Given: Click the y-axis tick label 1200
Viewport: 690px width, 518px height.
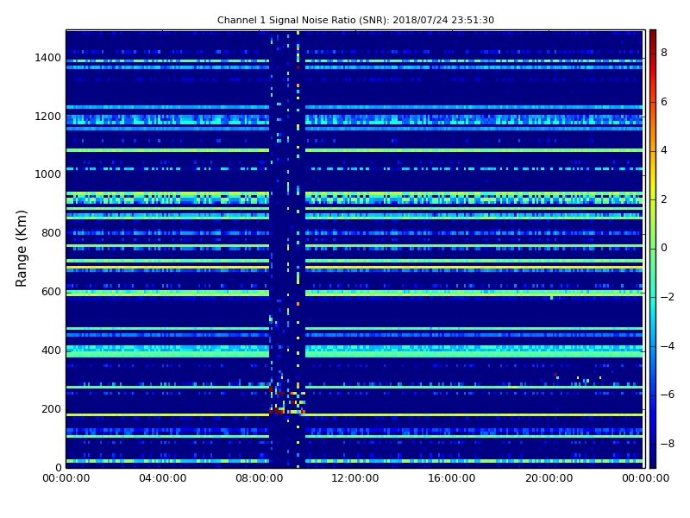Looking at the screenshot, I should 47,117.
